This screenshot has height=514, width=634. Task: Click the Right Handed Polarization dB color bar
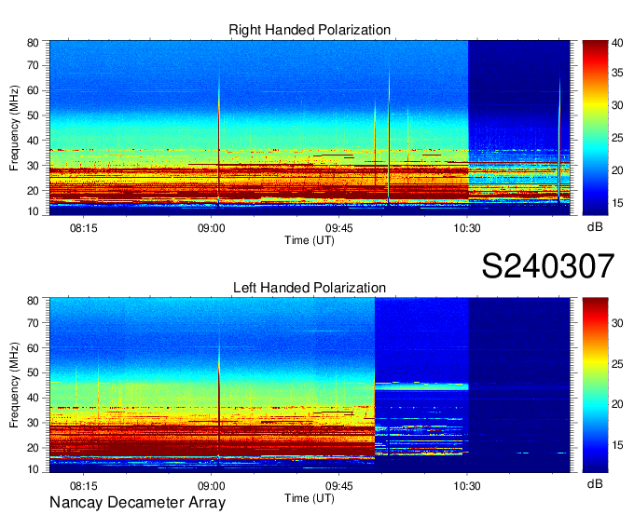point(595,128)
